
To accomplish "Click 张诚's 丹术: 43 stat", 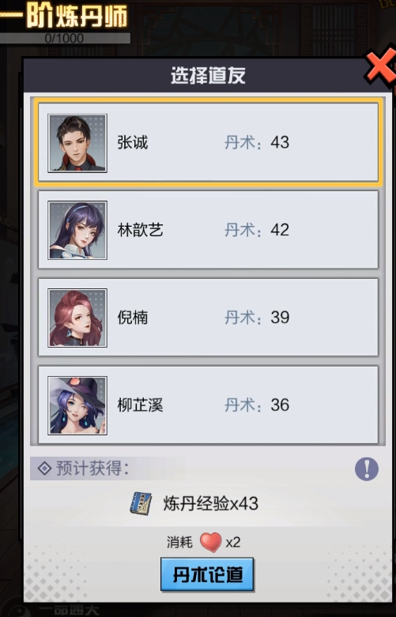I will point(257,142).
